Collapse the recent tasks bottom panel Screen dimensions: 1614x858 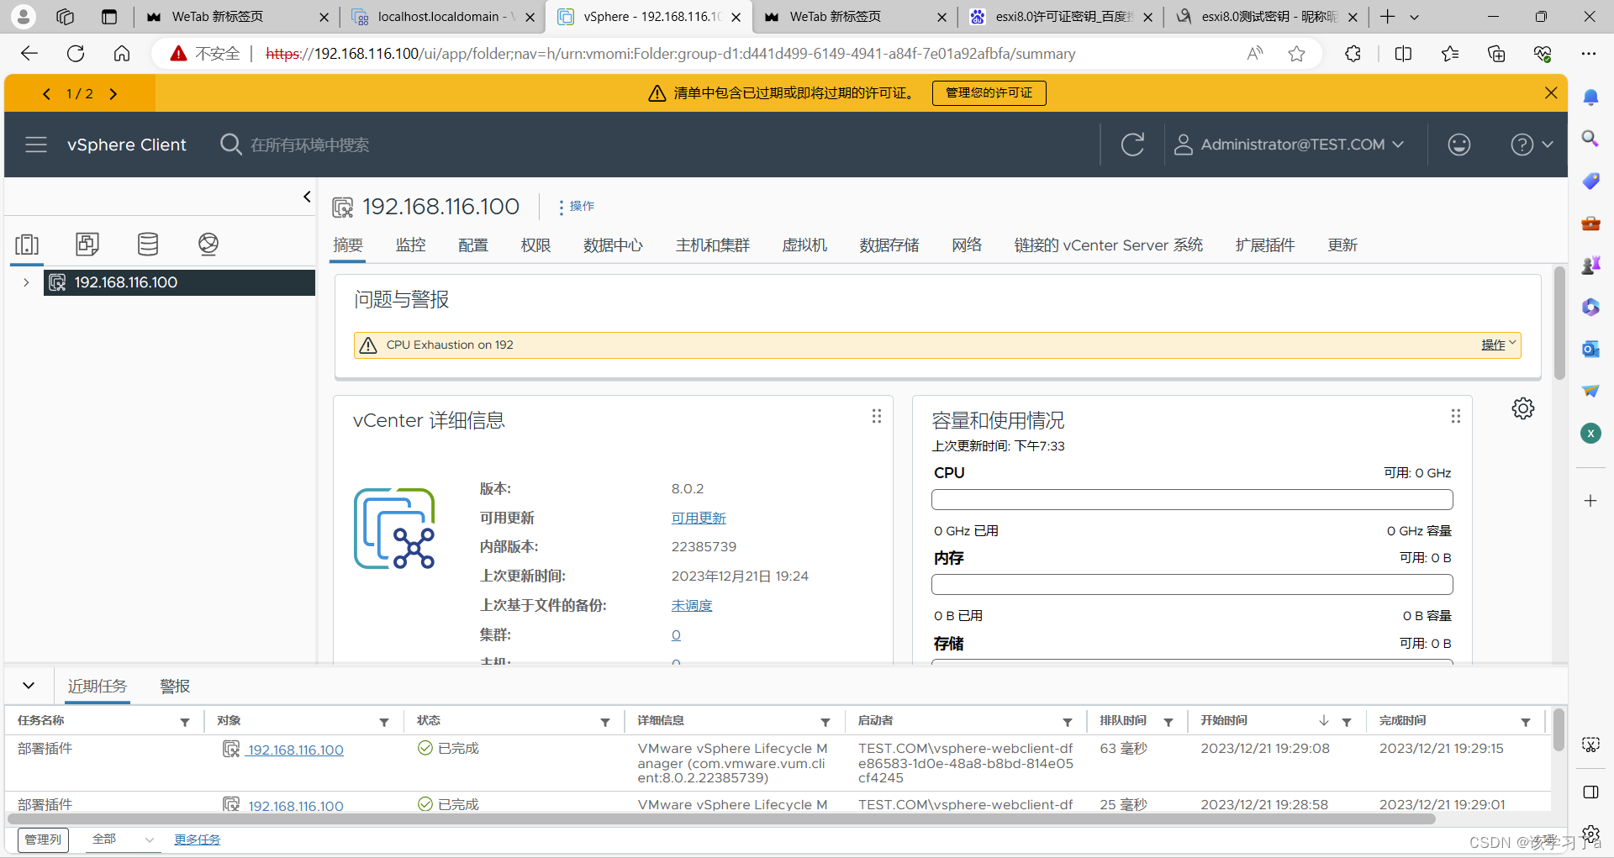[x=29, y=686]
